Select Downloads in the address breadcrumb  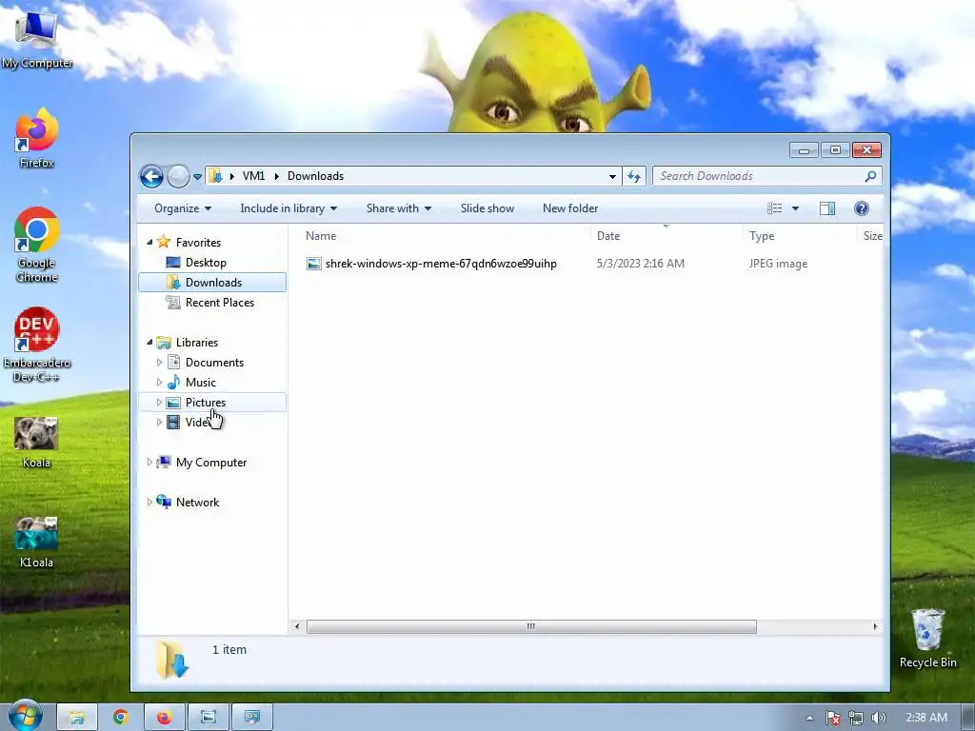tap(315, 176)
